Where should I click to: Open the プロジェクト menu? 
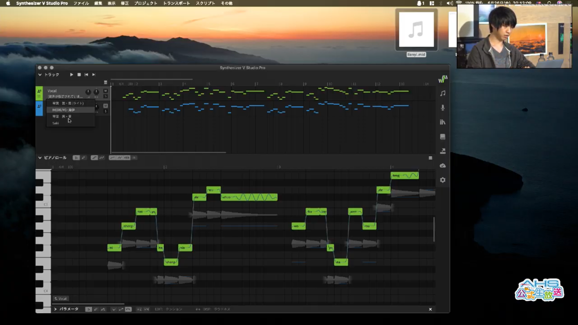[146, 3]
